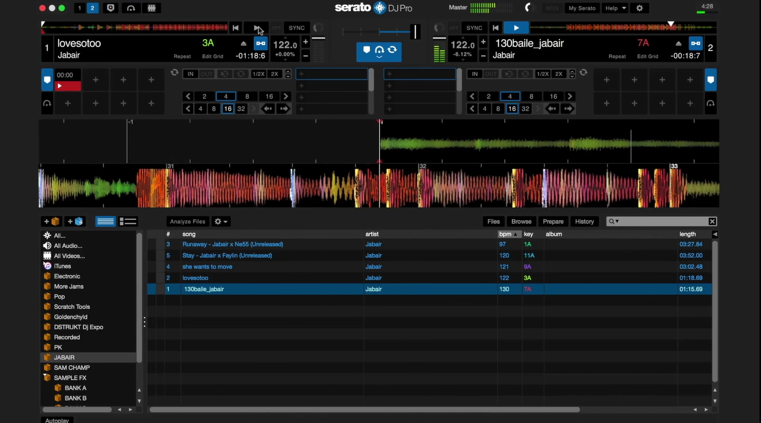The image size is (761, 423).
Task: Open the video panel filmstrip icon
Action: pyautogui.click(x=152, y=8)
